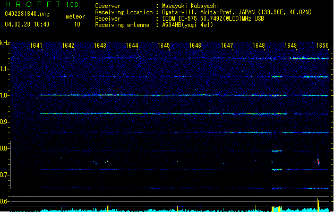334x212 pixels.
Task: Click the 04.02.28 16:40 date stamp
Action: 27,24
